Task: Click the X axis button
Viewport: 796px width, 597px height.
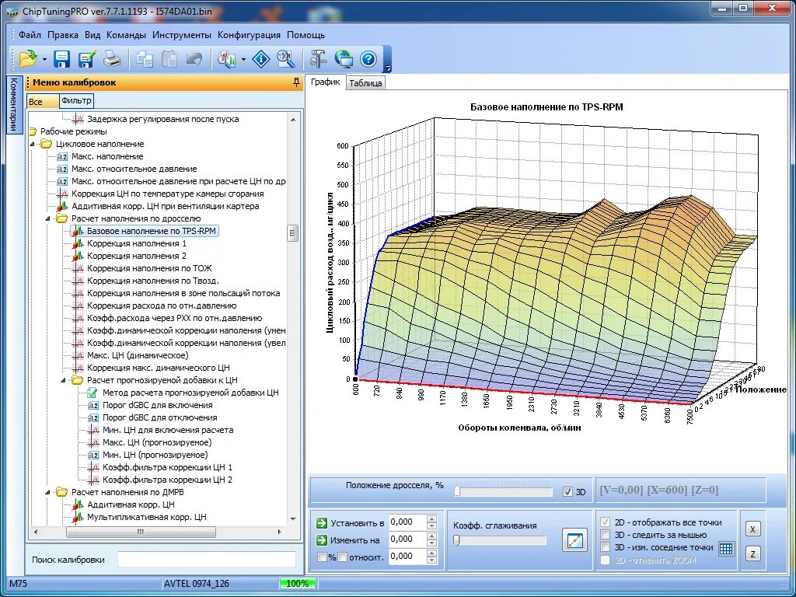Action: coord(752,529)
